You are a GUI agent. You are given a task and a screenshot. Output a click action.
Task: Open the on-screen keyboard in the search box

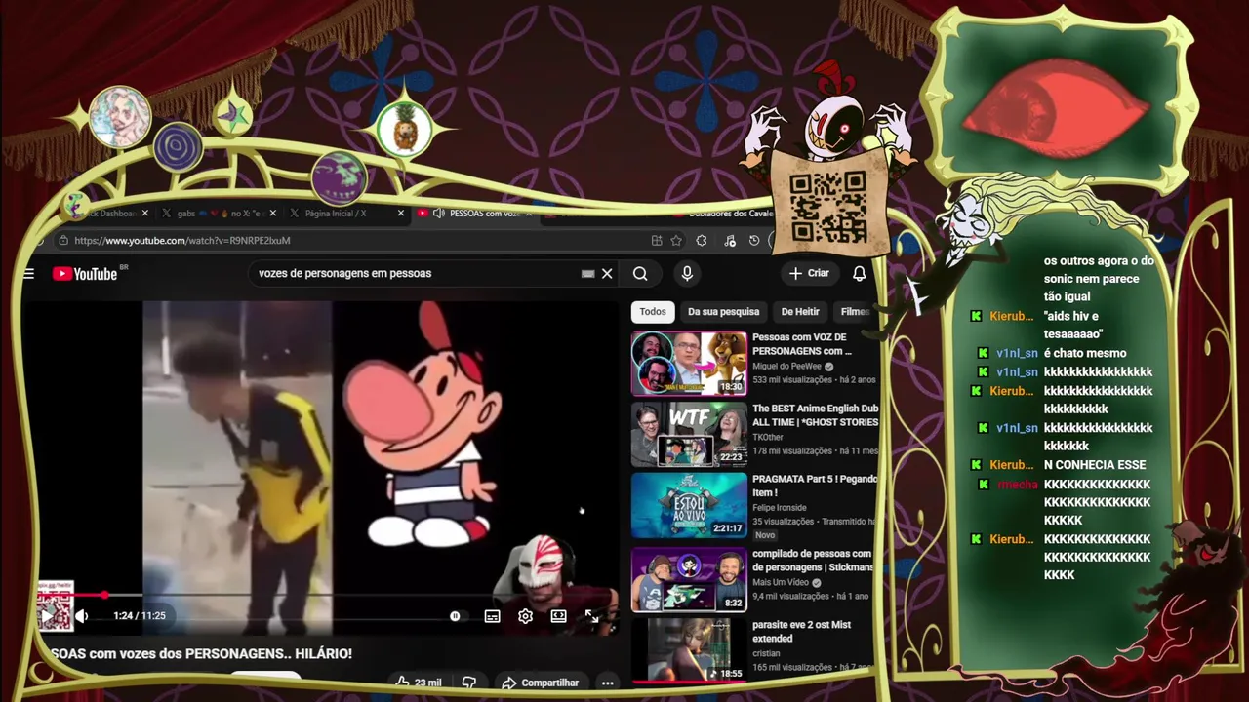point(587,274)
